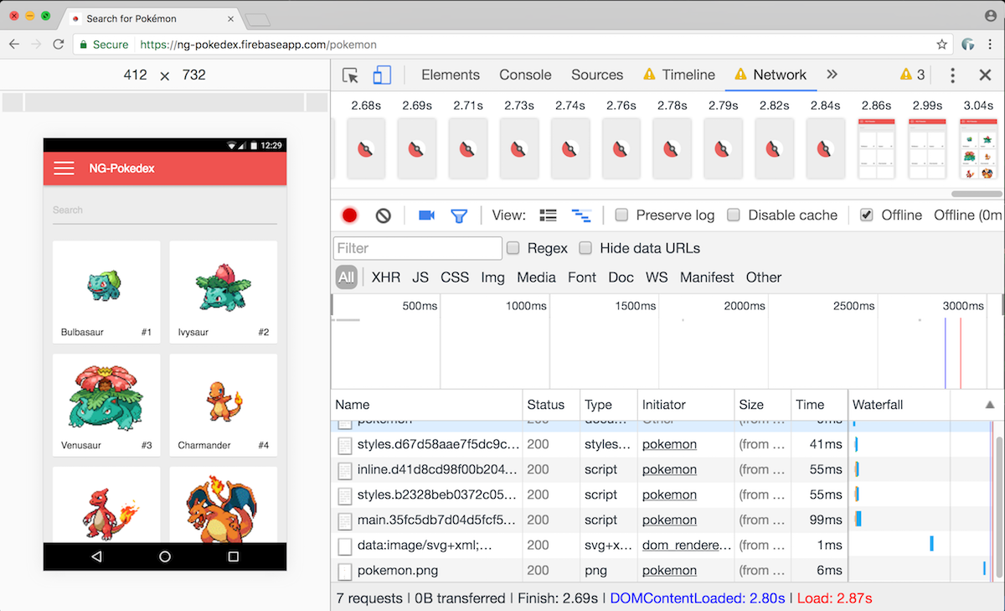This screenshot has height=611, width=1005.
Task: Check Hide data URLs
Action: 586,248
